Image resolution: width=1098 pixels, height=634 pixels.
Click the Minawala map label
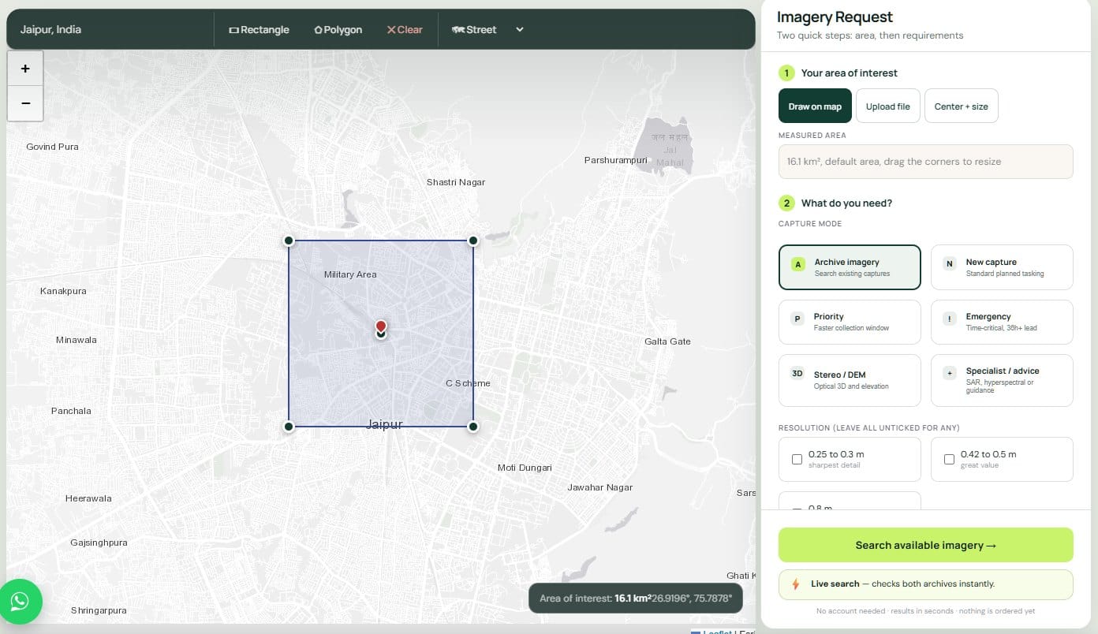click(x=77, y=340)
